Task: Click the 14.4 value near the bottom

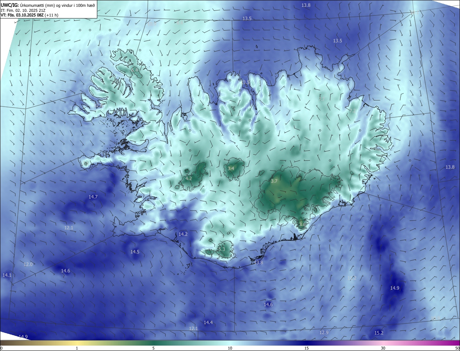Action: pyautogui.click(x=208, y=322)
